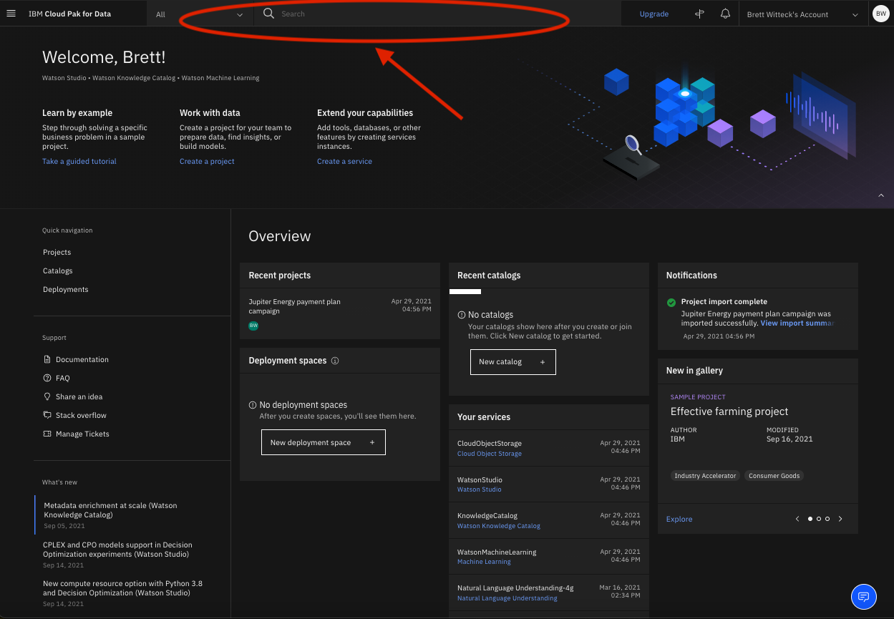Select first gallery carousel dot
Screen dimensions: 894x619
(x=810, y=519)
